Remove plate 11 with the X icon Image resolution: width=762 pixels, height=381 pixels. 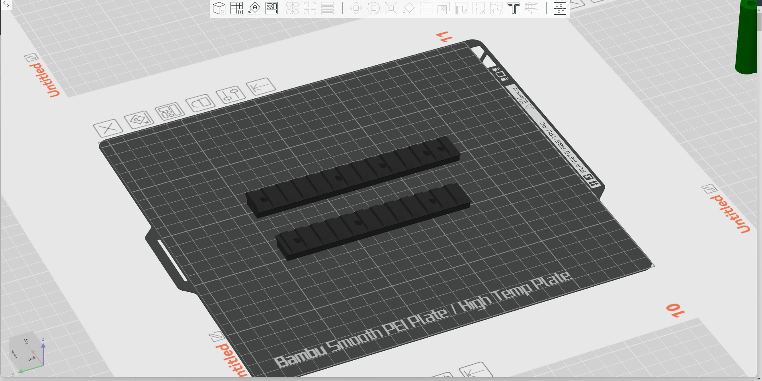108,128
